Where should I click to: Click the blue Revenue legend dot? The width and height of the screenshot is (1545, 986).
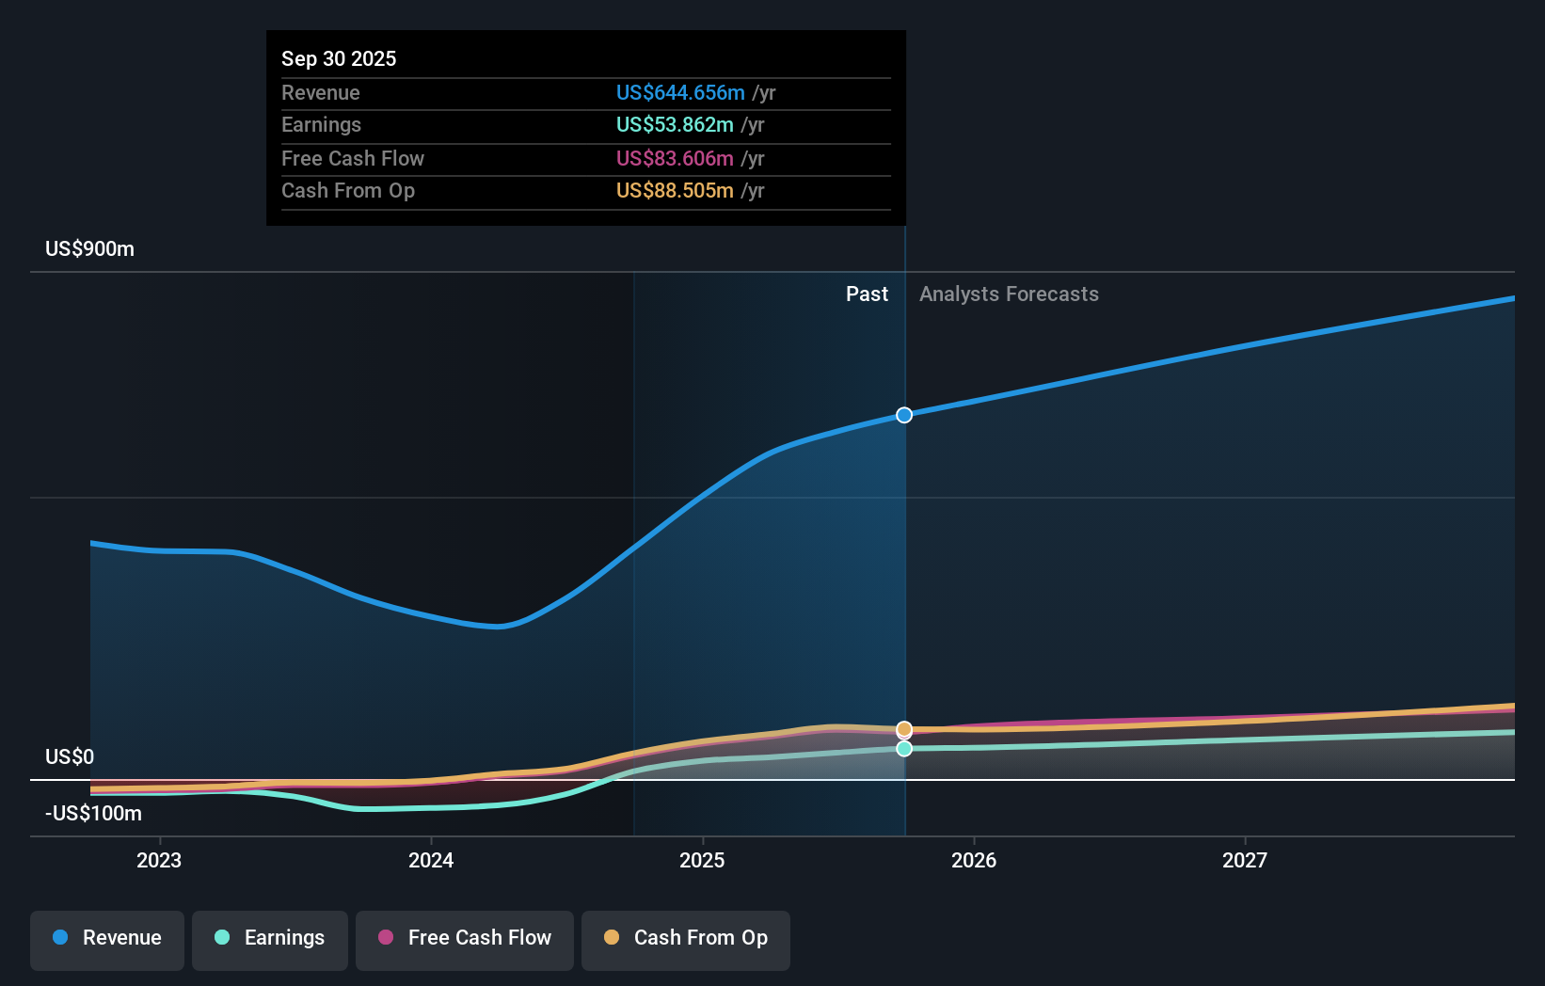point(60,938)
